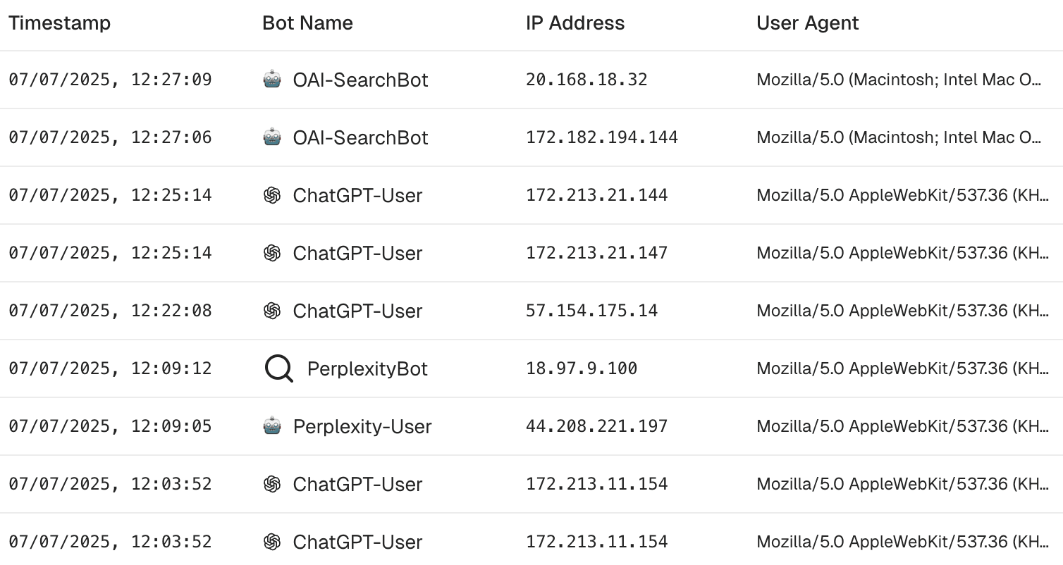1063x565 pixels.
Task: Click the PerplexityBot magnifying glass icon
Action: pos(278,368)
